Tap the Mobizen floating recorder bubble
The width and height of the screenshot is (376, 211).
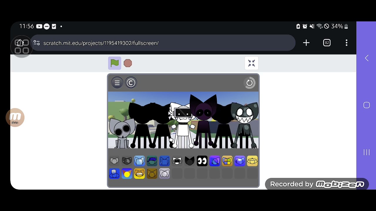click(x=15, y=118)
